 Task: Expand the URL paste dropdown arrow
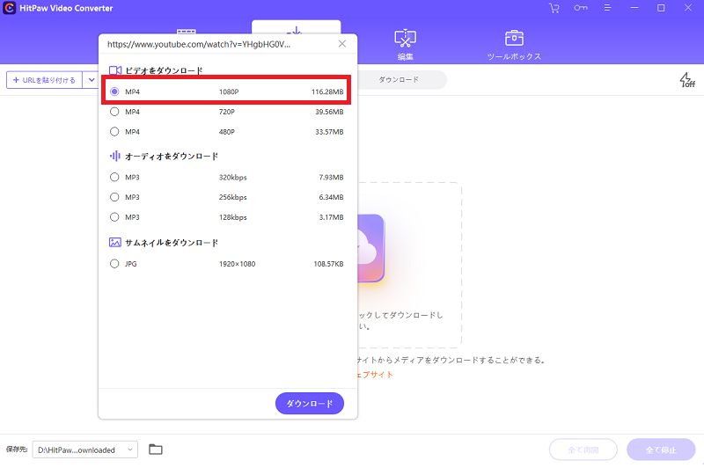click(x=92, y=80)
